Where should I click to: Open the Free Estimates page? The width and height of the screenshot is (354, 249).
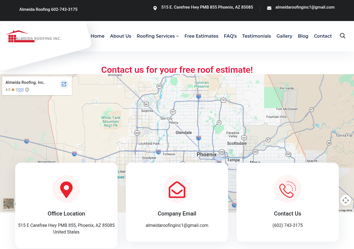(x=201, y=36)
